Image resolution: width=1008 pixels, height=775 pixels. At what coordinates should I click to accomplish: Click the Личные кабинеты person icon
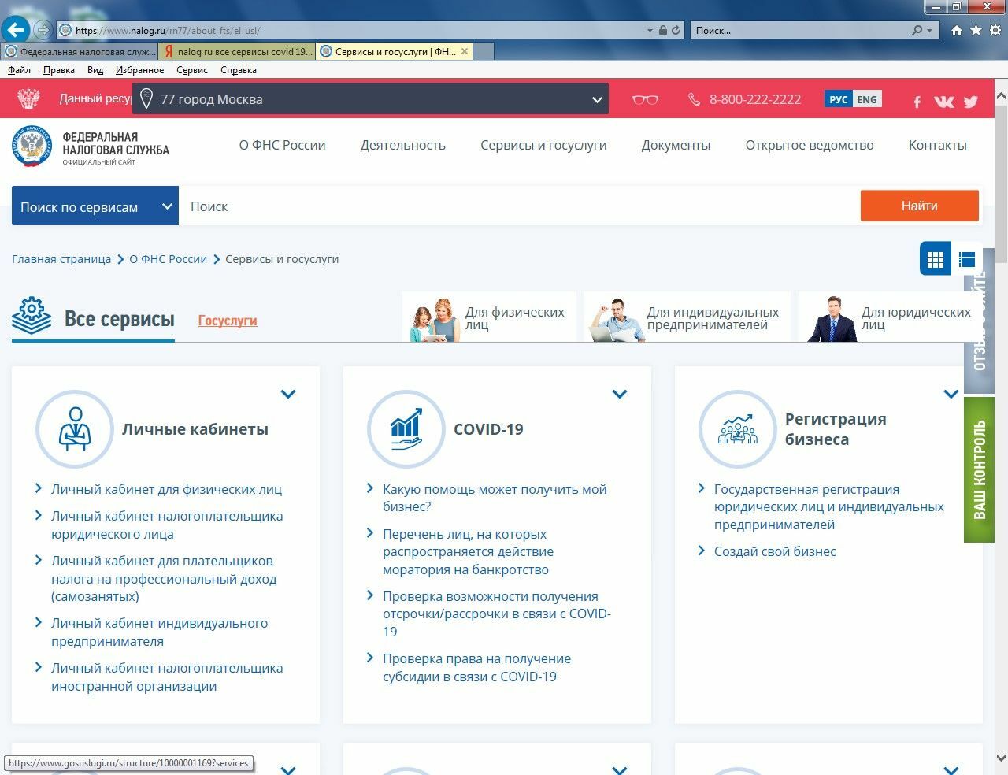(x=75, y=429)
